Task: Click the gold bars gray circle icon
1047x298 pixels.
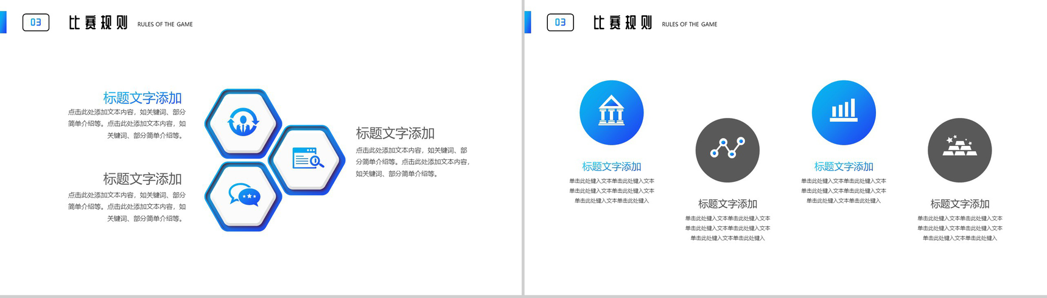Action: 959,150
